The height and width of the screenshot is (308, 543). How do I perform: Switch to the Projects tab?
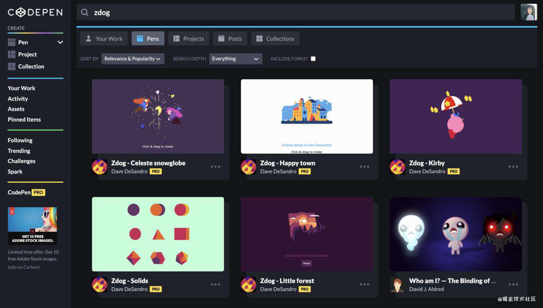point(189,39)
